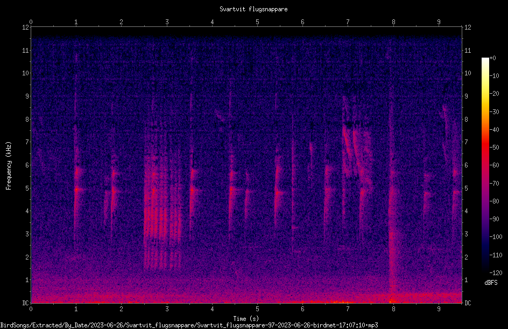Click the '-60' color scale label

(x=495, y=165)
